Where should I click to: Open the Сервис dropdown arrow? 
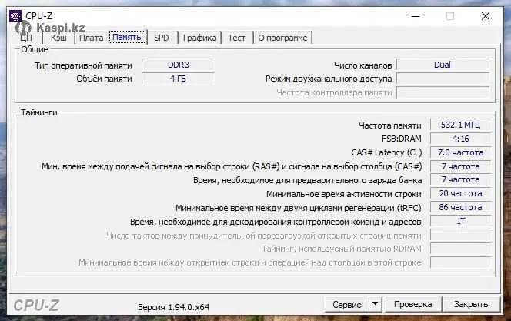(x=376, y=305)
